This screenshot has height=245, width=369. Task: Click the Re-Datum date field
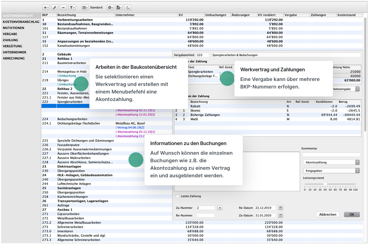pyautogui.click(x=265, y=208)
